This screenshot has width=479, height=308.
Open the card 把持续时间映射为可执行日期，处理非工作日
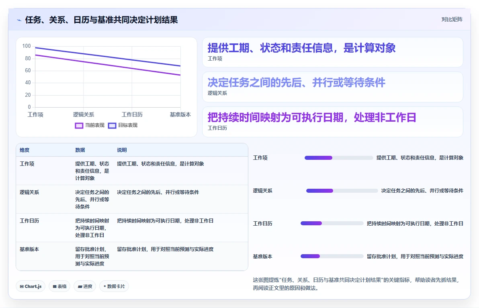tap(332, 122)
